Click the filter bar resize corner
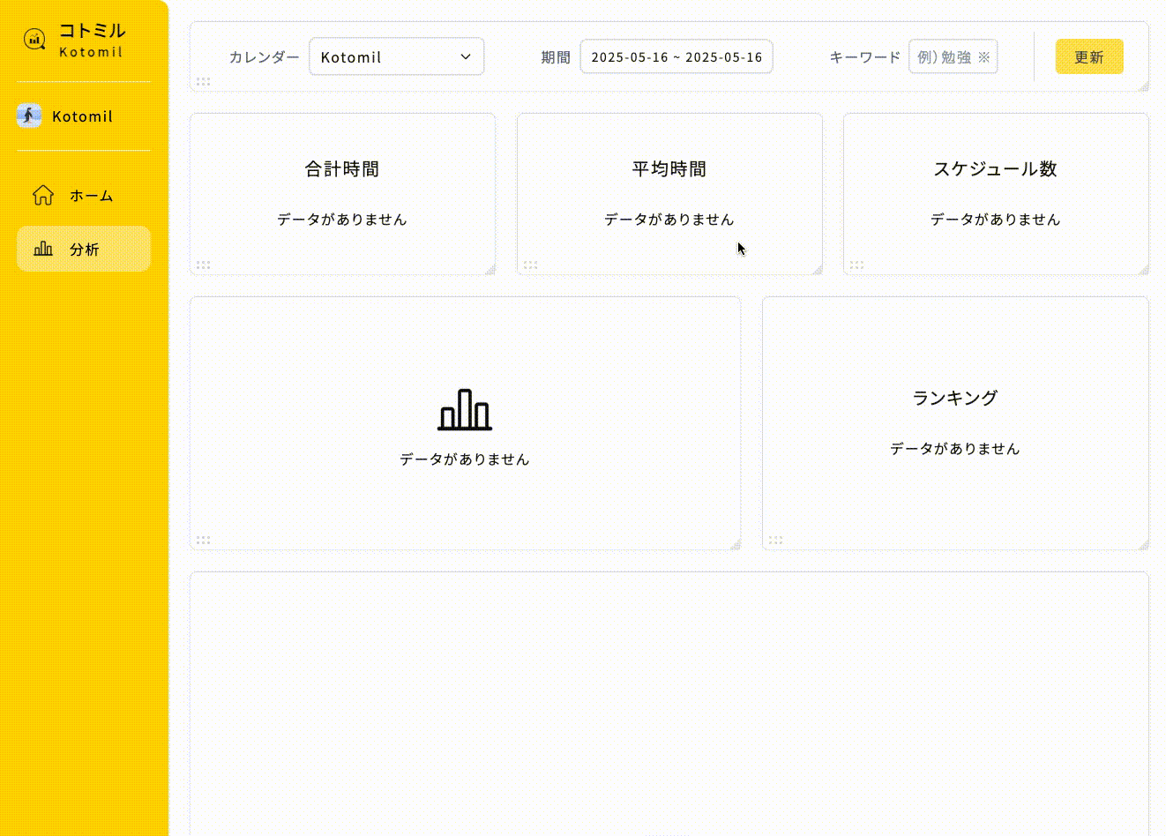This screenshot has width=1166, height=836. tap(1143, 86)
